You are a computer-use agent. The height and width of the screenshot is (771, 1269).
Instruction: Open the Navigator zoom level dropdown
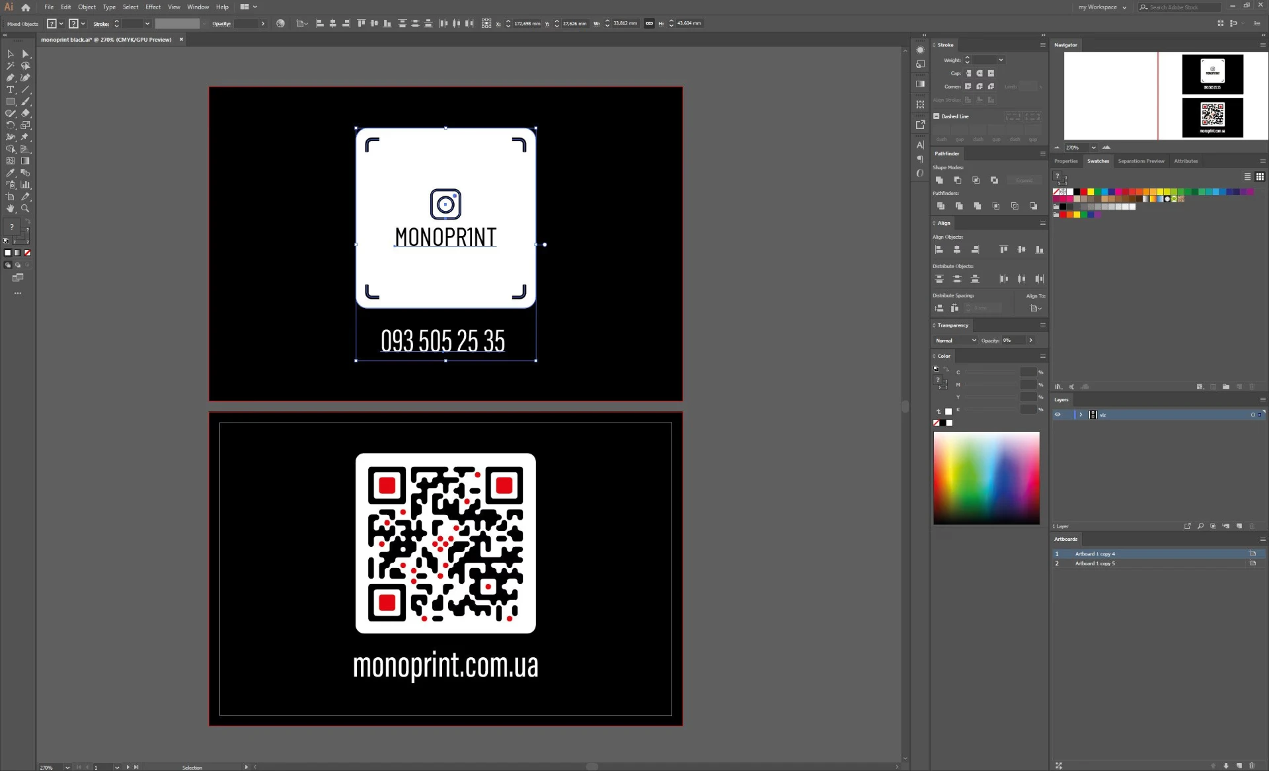point(1093,147)
